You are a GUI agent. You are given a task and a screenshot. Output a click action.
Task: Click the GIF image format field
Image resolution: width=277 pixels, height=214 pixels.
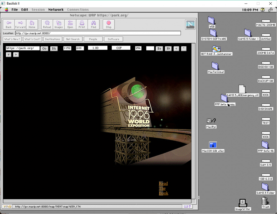(121, 48)
